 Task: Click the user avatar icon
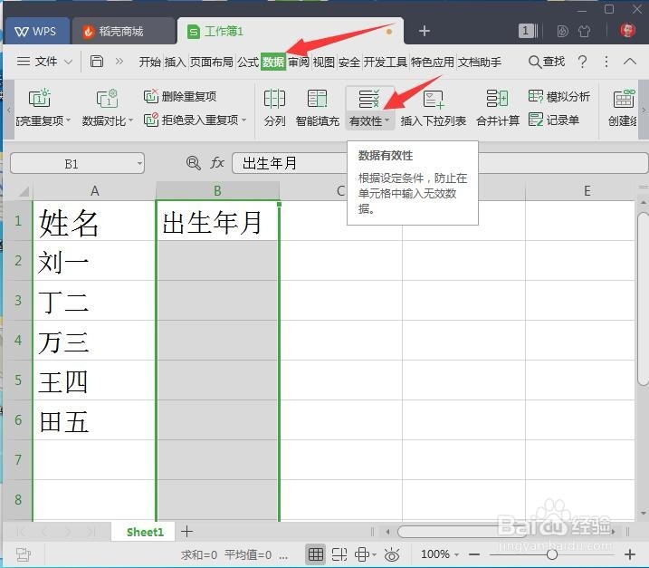tap(627, 30)
